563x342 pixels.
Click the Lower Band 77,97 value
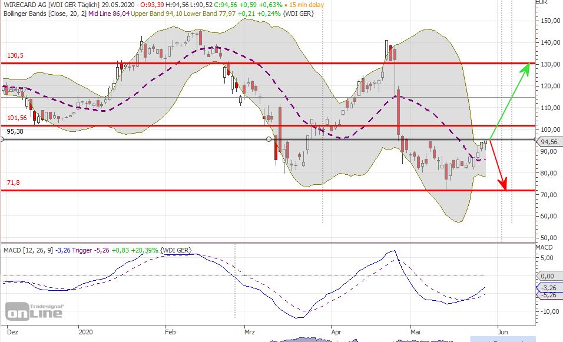click(210, 14)
